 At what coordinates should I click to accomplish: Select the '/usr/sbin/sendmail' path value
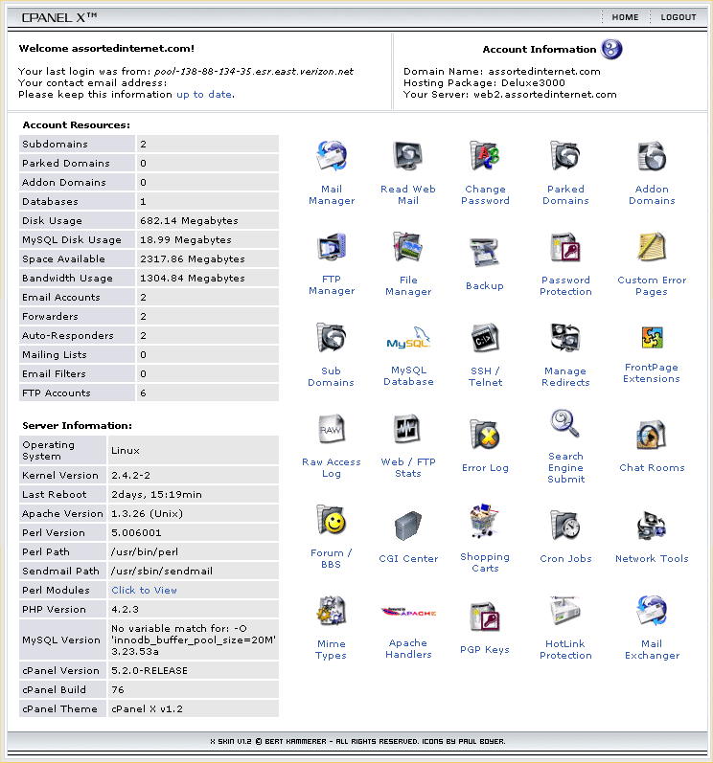(x=162, y=572)
